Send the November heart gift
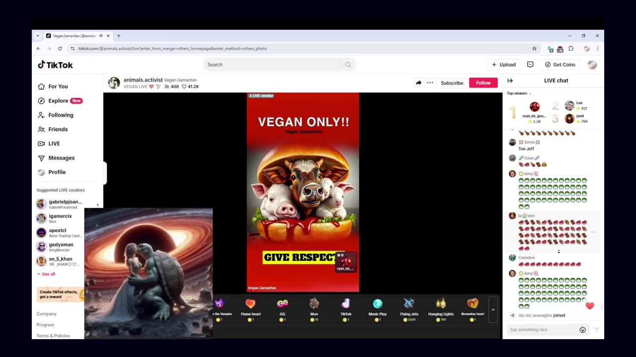Viewport: 636px width, 357px height. tap(473, 309)
